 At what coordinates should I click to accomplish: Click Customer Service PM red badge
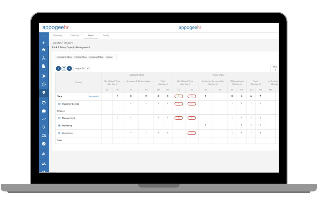pyautogui.click(x=192, y=104)
